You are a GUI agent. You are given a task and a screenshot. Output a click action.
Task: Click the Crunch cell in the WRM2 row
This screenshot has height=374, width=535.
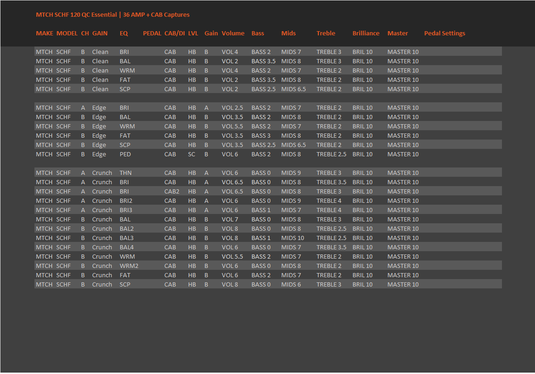(x=102, y=266)
